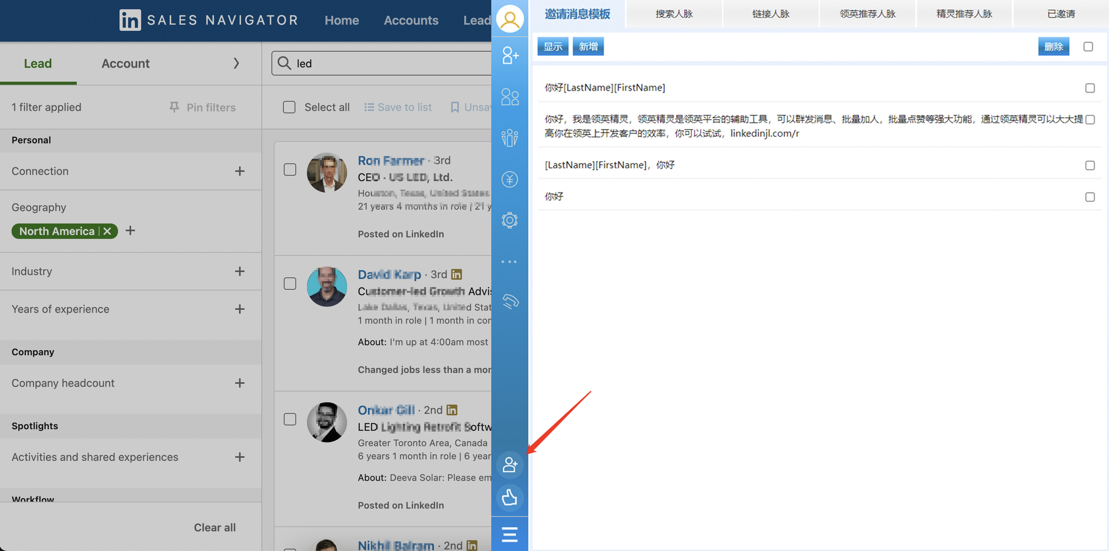
Task: Expand the Company headcount filter
Action: pyautogui.click(x=240, y=383)
